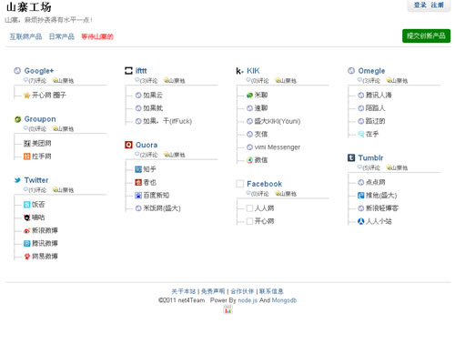Image resolution: width=455 pixels, height=364 pixels.
Task: Click the 新浪微博 eye icon
Action: tap(27, 231)
